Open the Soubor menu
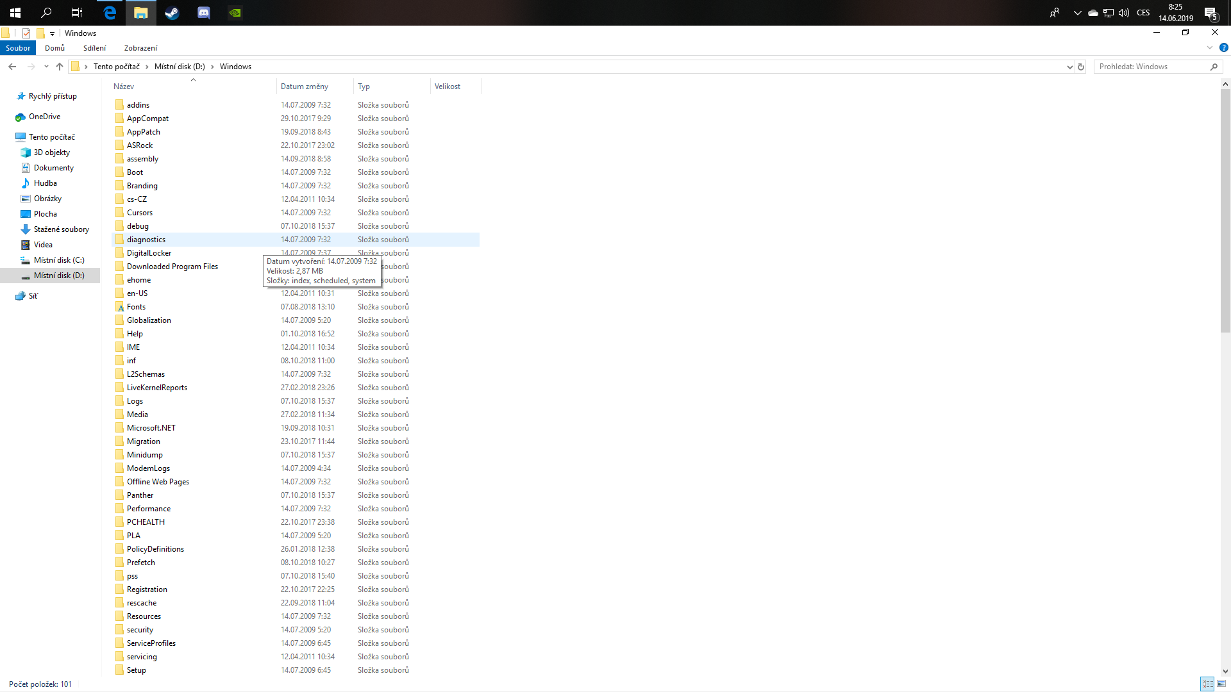This screenshot has width=1231, height=692. pos(18,48)
